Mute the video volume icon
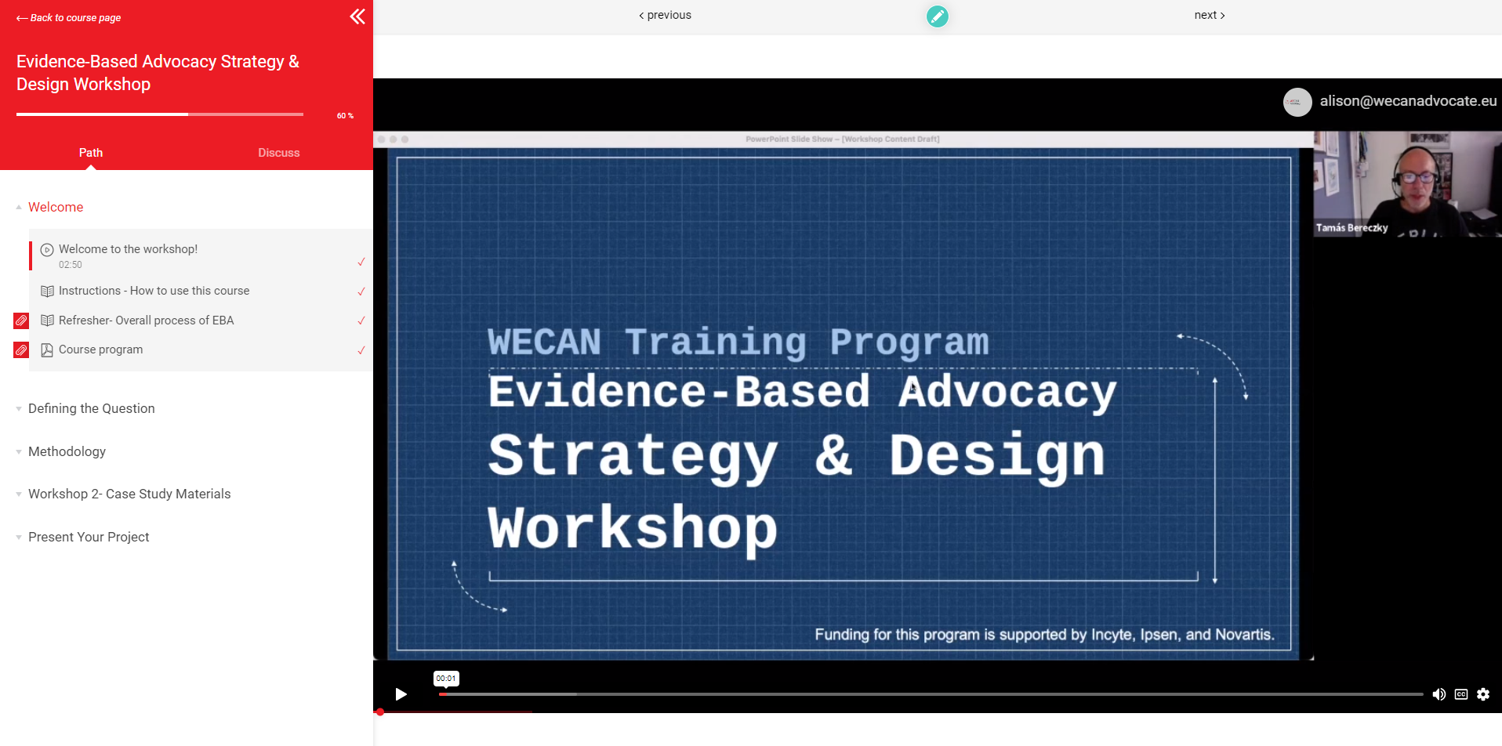The image size is (1502, 746). [x=1439, y=694]
